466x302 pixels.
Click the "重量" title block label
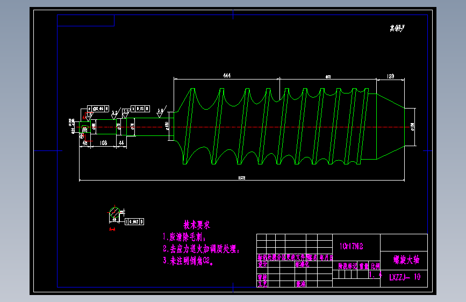(364, 266)
